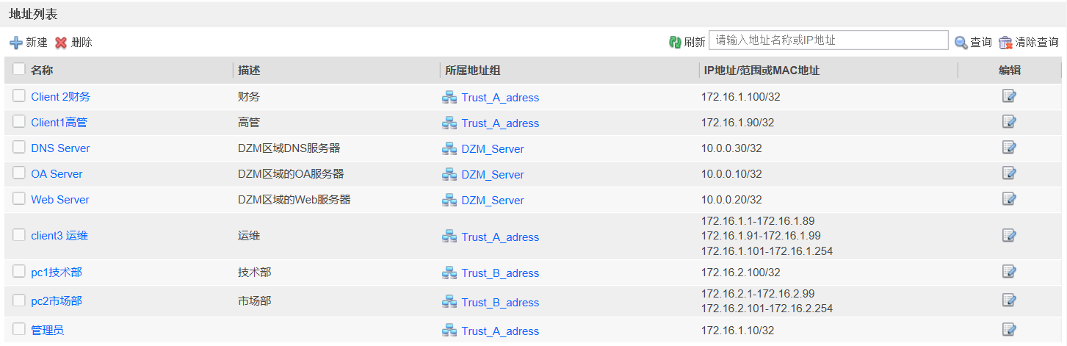Image resolution: width=1067 pixels, height=346 pixels.
Task: Click the address group icon in Web Server row
Action: point(449,200)
